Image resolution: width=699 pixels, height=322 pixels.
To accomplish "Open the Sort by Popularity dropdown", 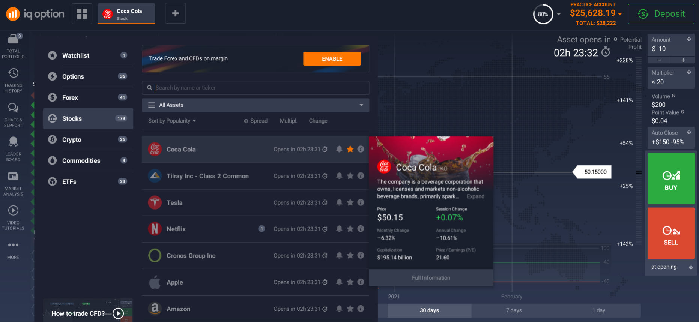I will point(172,121).
